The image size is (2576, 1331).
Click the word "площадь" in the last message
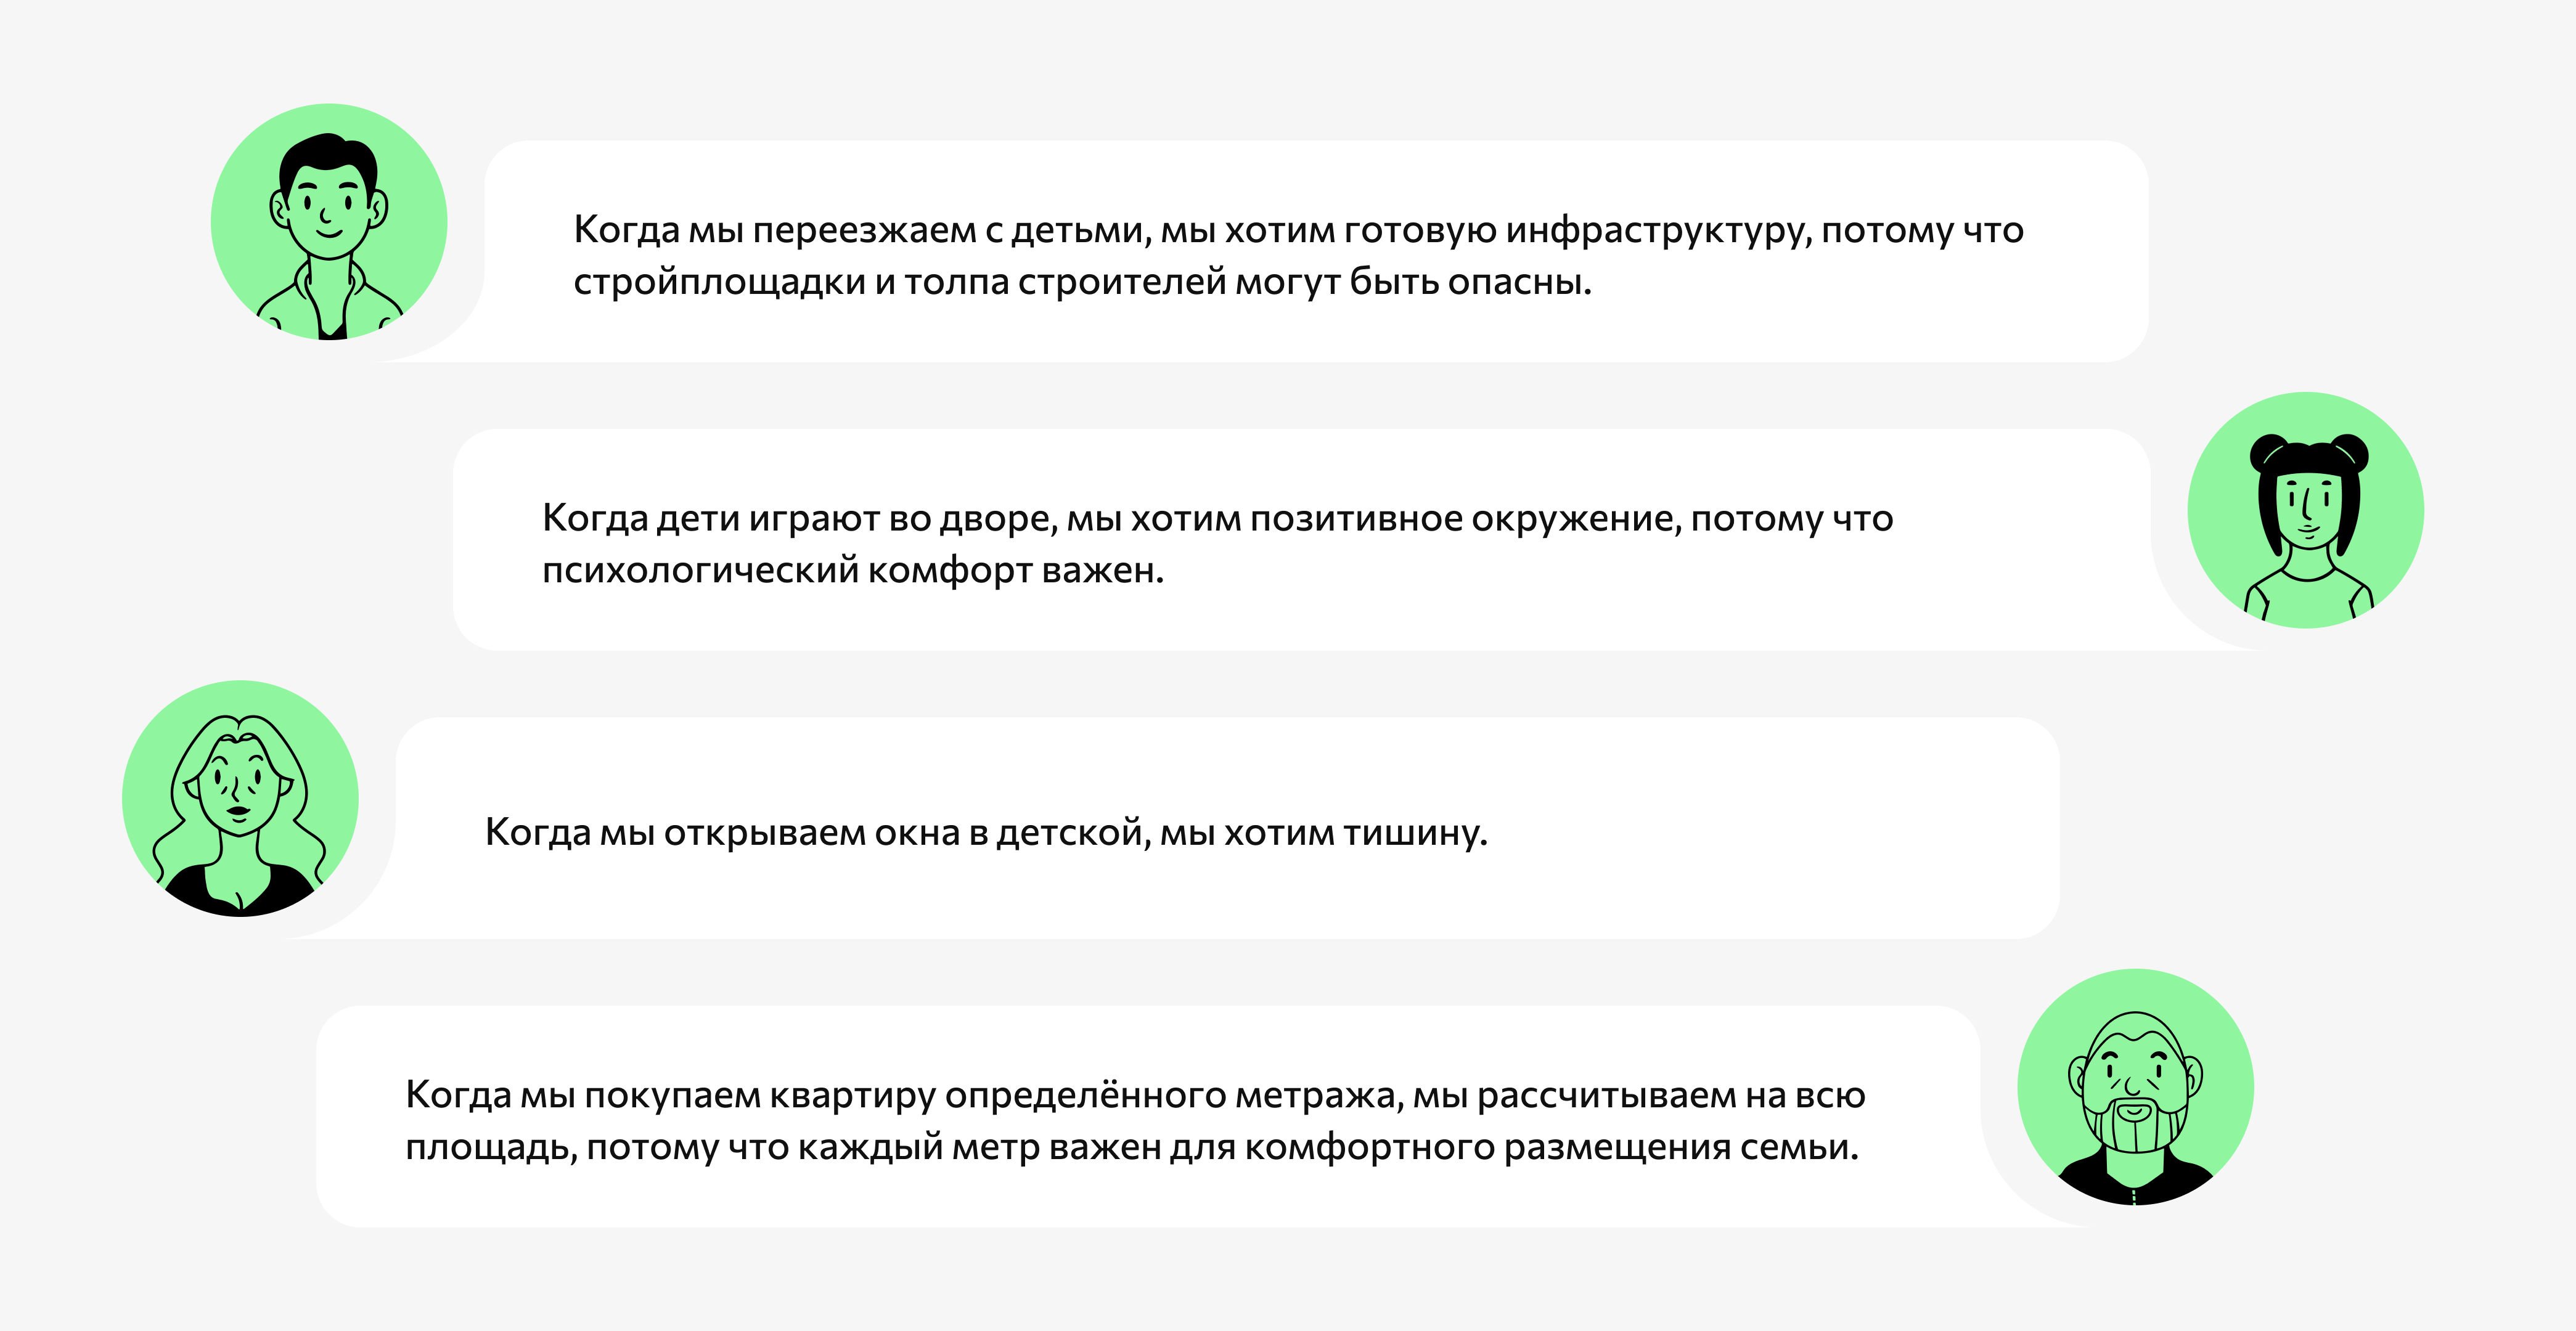pyautogui.click(x=491, y=1148)
